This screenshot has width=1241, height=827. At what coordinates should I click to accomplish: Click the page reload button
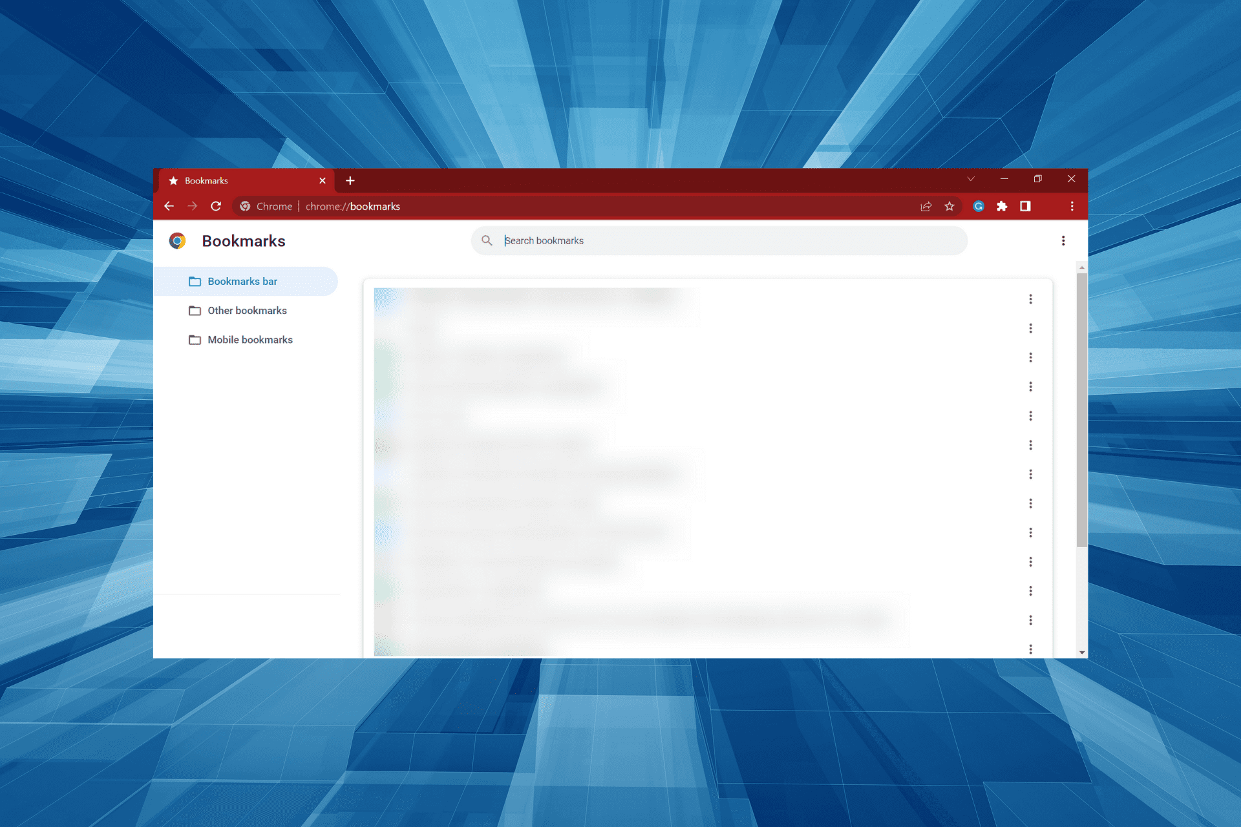pyautogui.click(x=215, y=206)
